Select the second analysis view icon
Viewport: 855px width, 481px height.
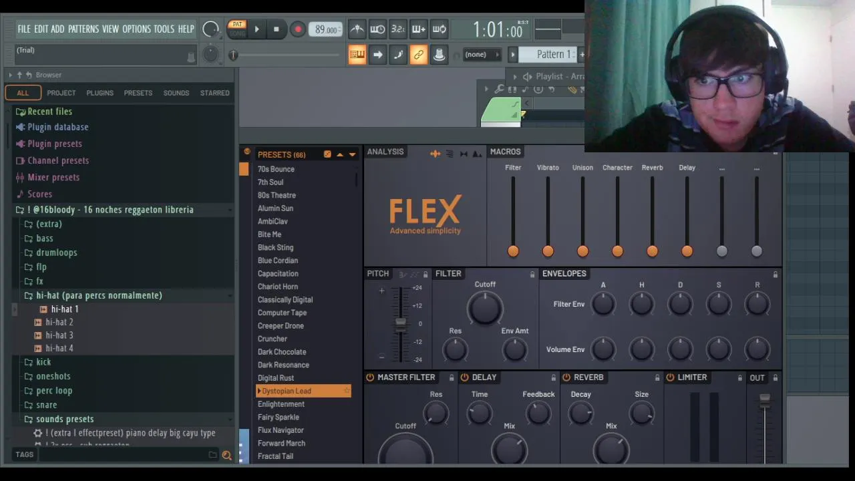[450, 154]
